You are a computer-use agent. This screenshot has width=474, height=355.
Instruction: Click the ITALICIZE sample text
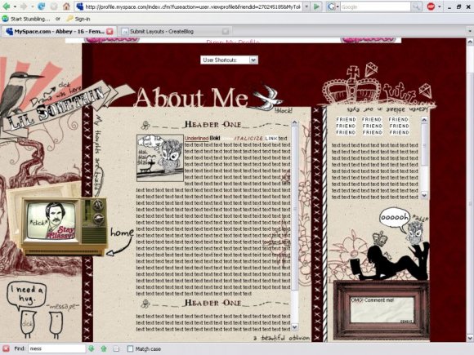pos(248,138)
